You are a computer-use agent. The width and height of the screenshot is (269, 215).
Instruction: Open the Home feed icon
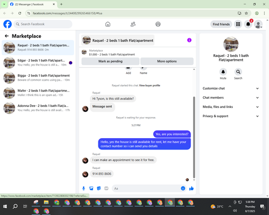tap(108, 24)
